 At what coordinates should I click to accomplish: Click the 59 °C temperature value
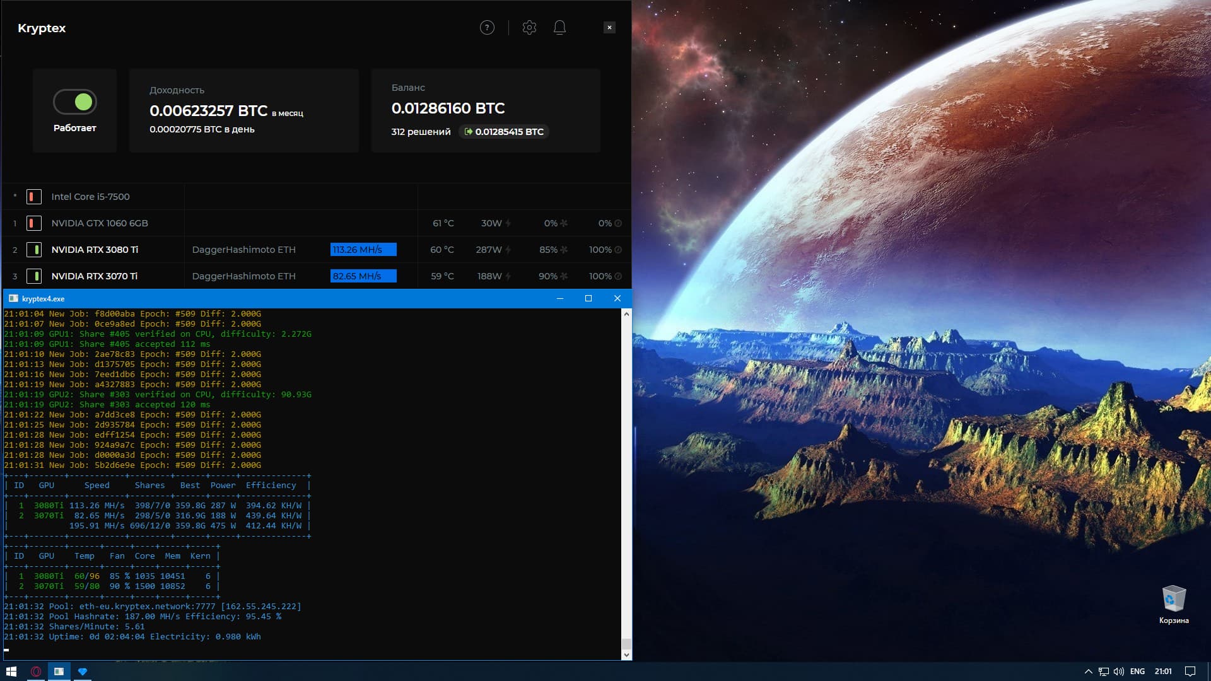coord(442,276)
